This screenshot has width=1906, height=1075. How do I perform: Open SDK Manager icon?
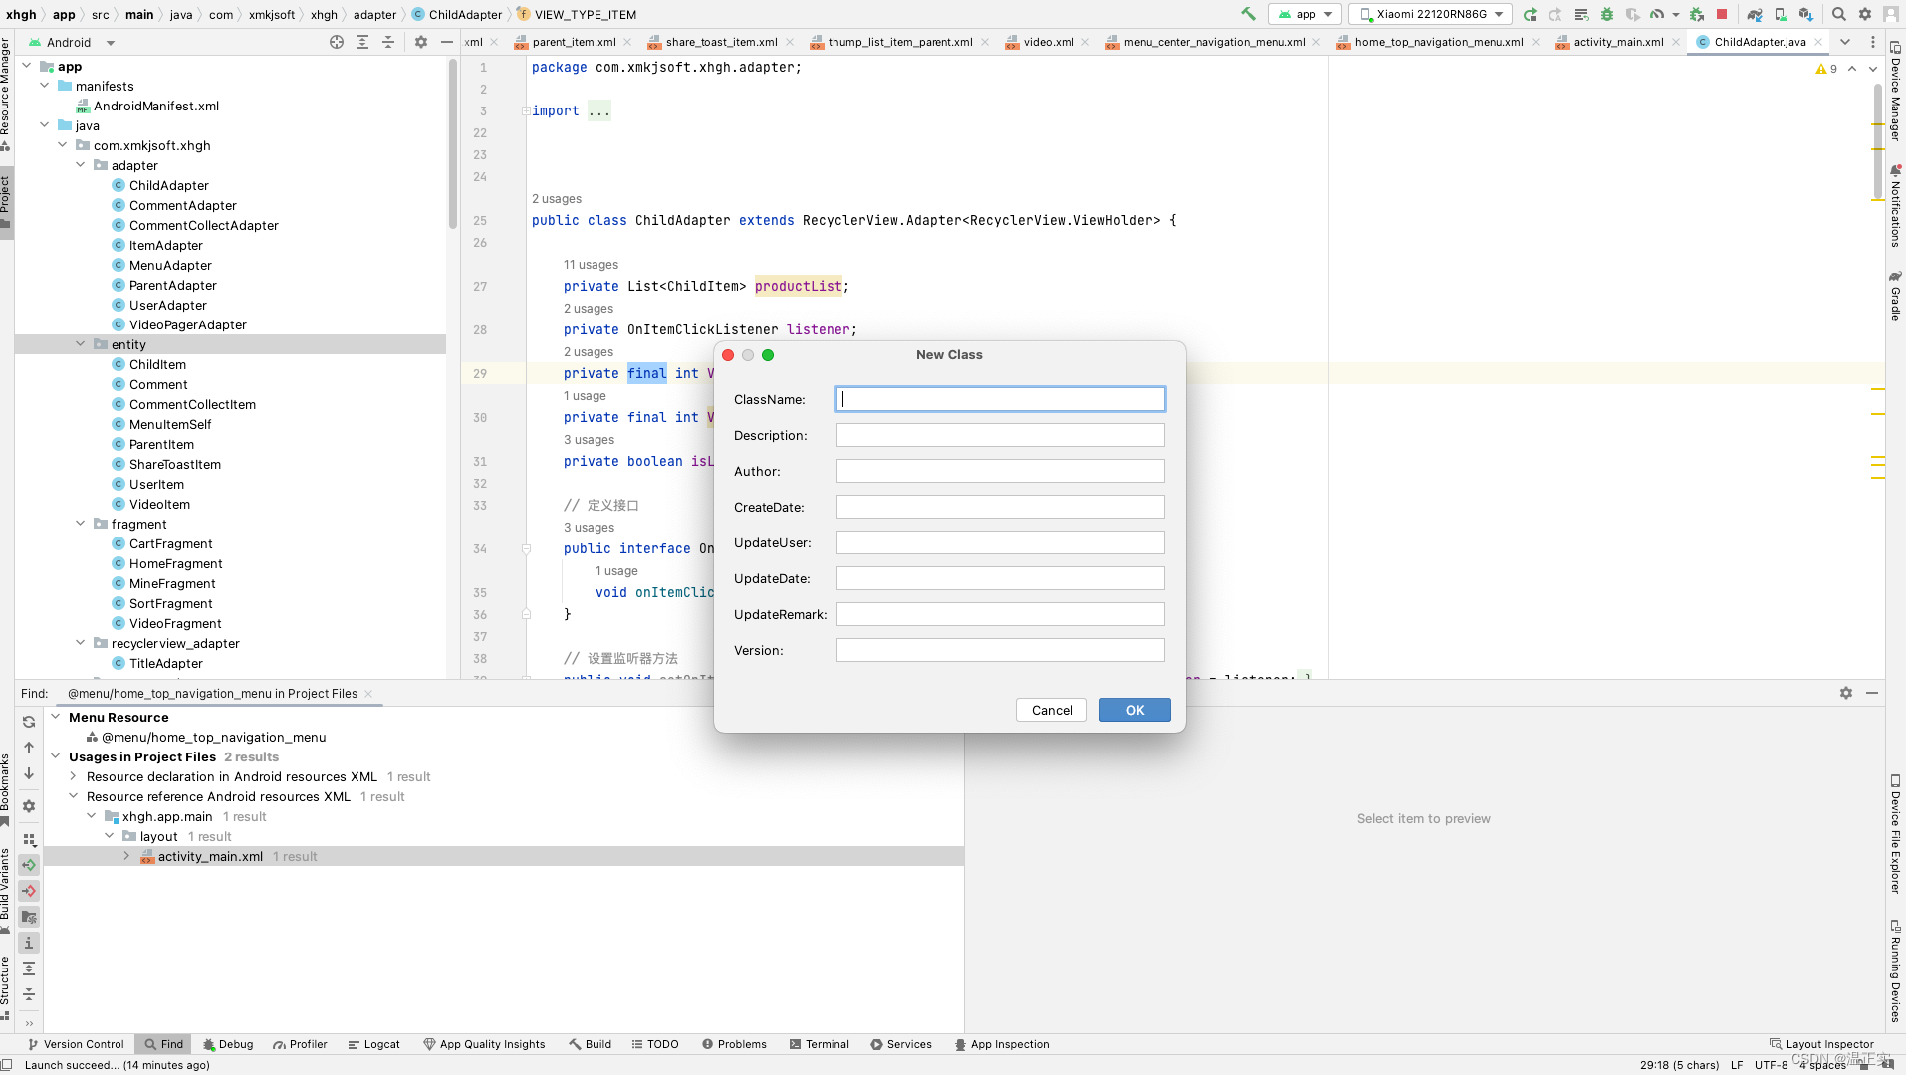tap(1806, 14)
